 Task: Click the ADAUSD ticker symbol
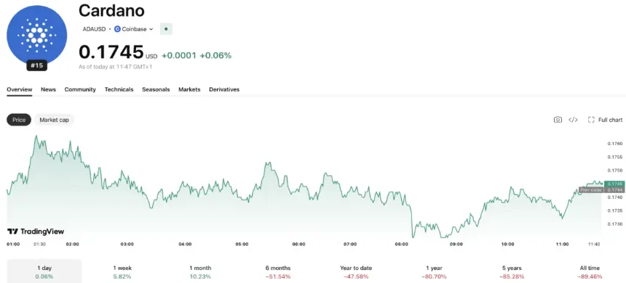94,29
